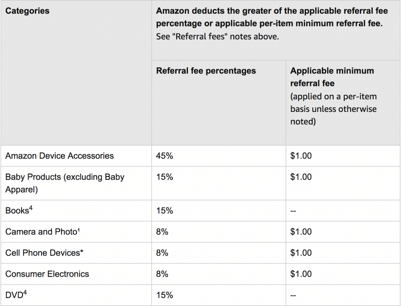Screen dimensions: 401x306
Task: Select the Referral fee percentages header
Action: click(x=206, y=70)
